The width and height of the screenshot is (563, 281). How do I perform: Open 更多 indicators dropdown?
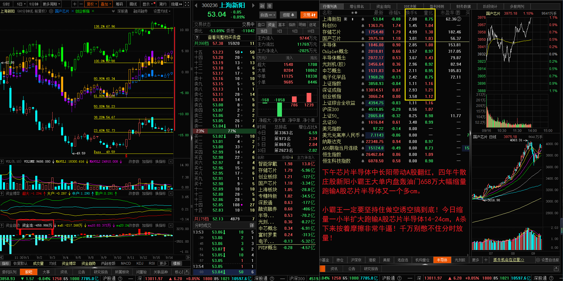[163, 263]
